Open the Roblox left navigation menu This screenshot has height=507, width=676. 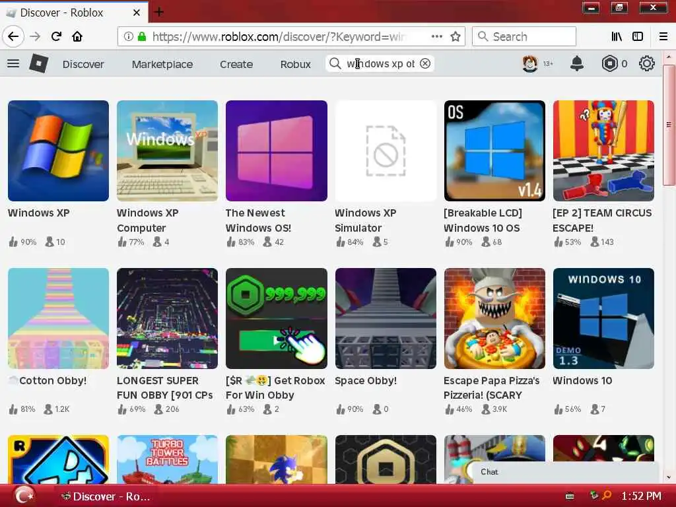tap(13, 64)
